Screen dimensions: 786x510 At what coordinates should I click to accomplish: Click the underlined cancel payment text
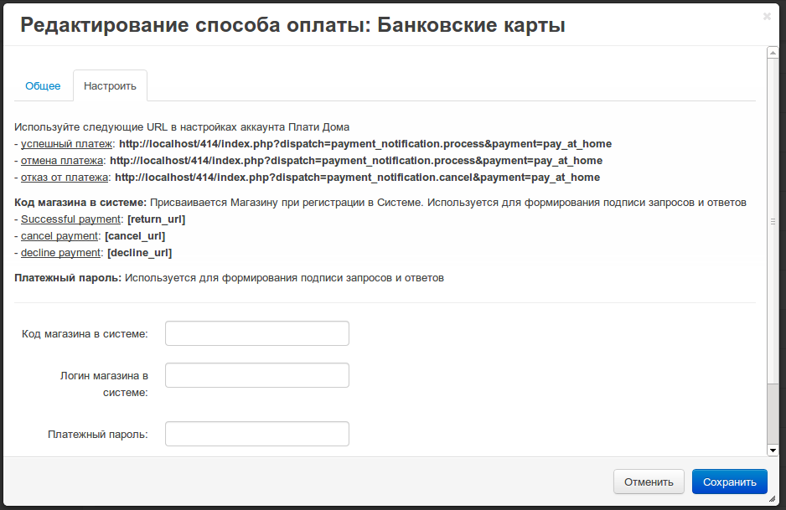(59, 236)
